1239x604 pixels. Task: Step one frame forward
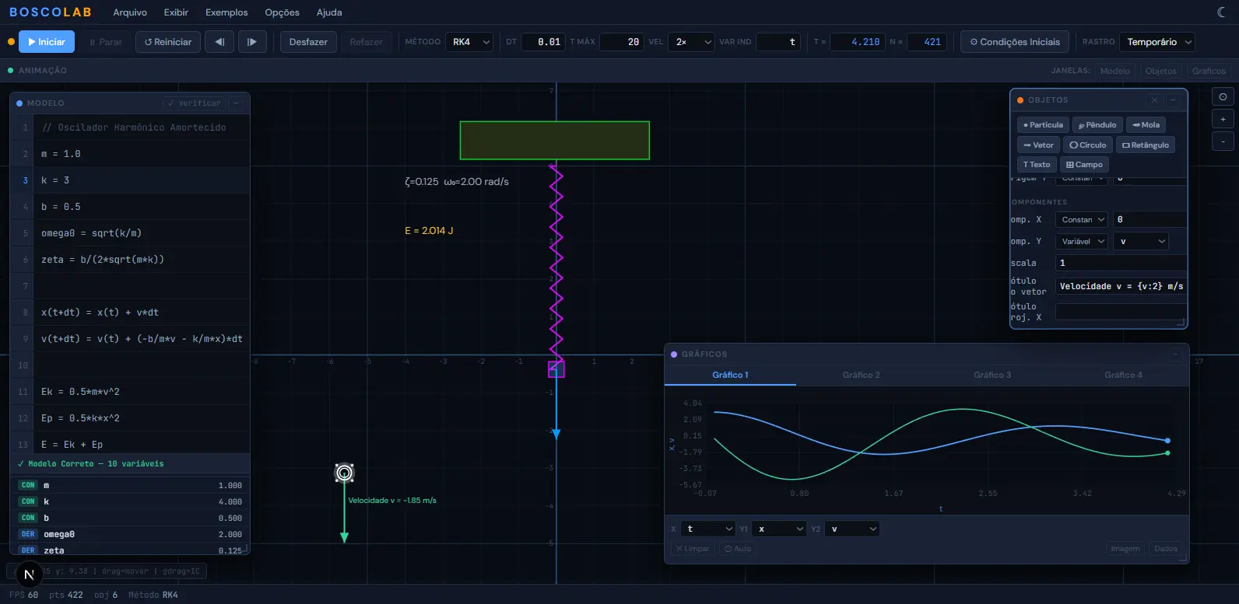coord(252,42)
